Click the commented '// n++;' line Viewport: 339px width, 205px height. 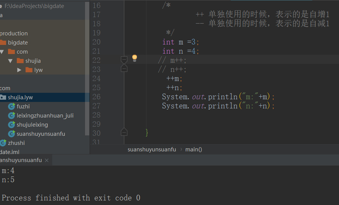pos(172,70)
